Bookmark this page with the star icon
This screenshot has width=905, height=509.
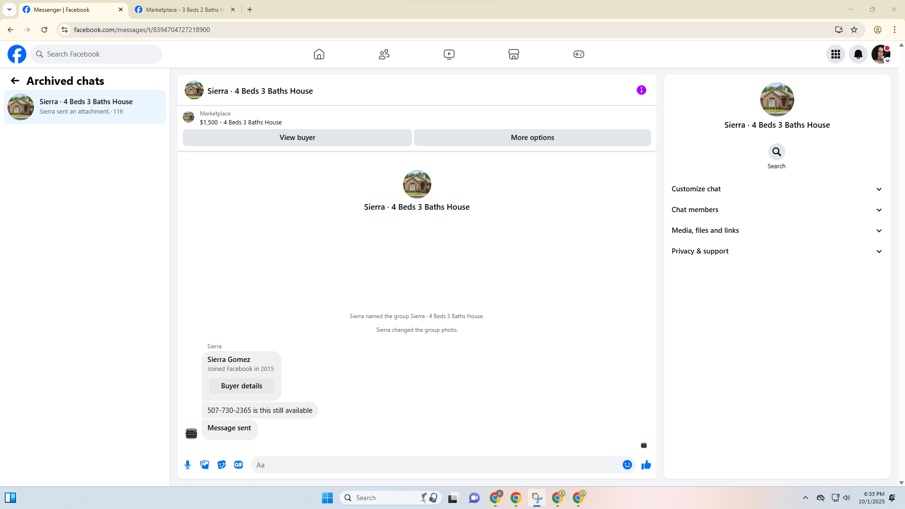(854, 30)
